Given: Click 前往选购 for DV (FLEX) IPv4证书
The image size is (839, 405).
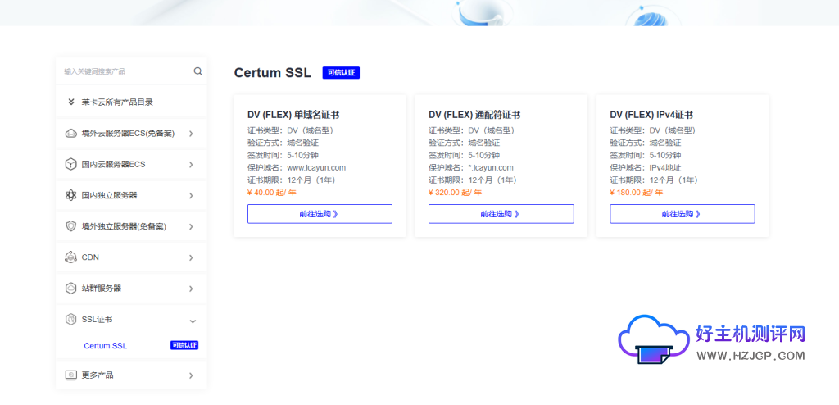Looking at the screenshot, I should 682,214.
